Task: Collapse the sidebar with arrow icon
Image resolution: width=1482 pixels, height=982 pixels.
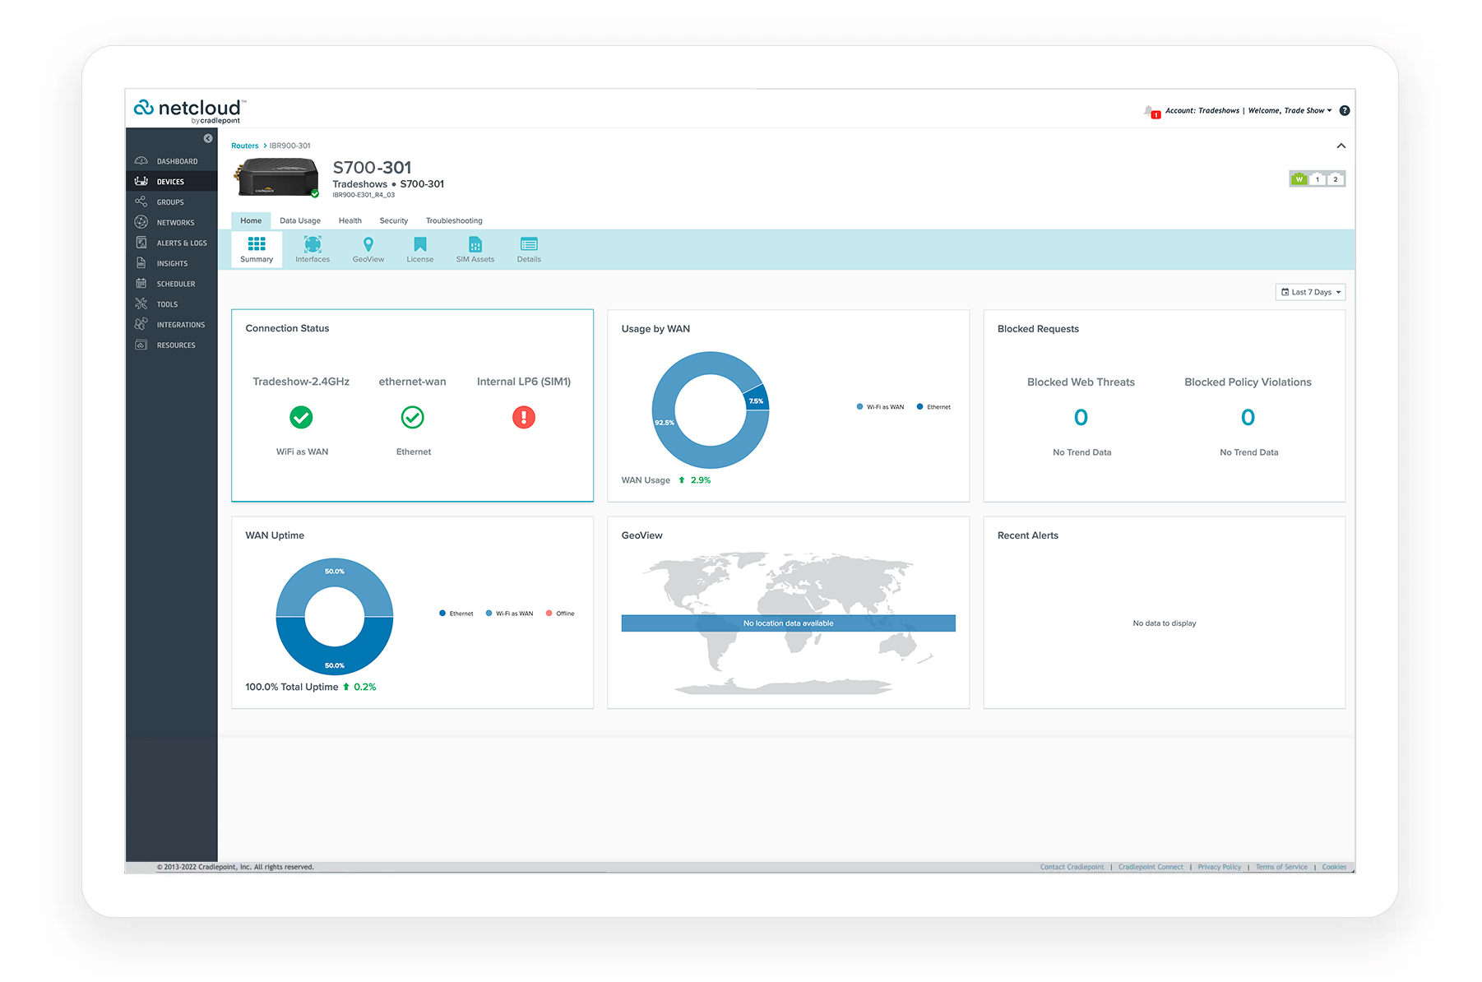Action: click(x=208, y=138)
